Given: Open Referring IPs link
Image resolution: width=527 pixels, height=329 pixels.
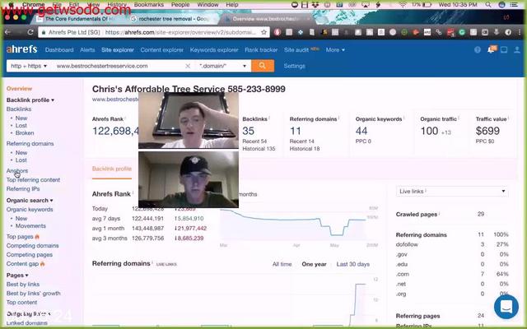Looking at the screenshot, I should 23,189.
